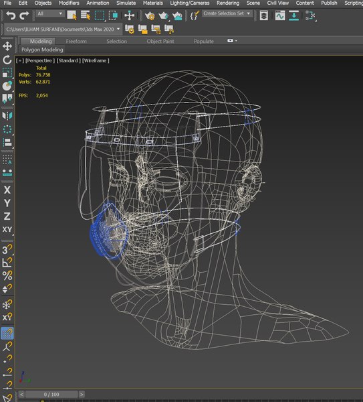Open the File menu
363x402 pixels.
[x=7, y=3]
